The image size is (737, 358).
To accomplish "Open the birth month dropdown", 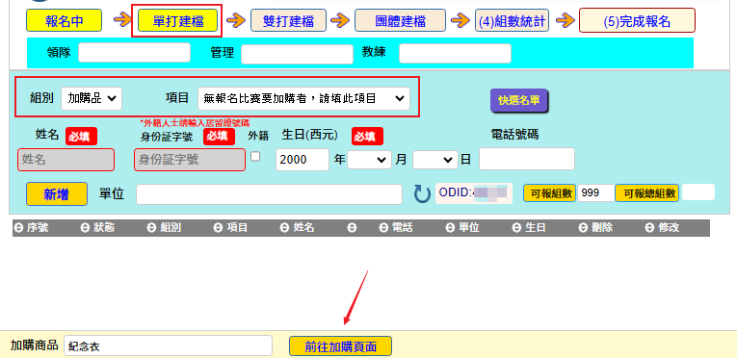I will (369, 160).
